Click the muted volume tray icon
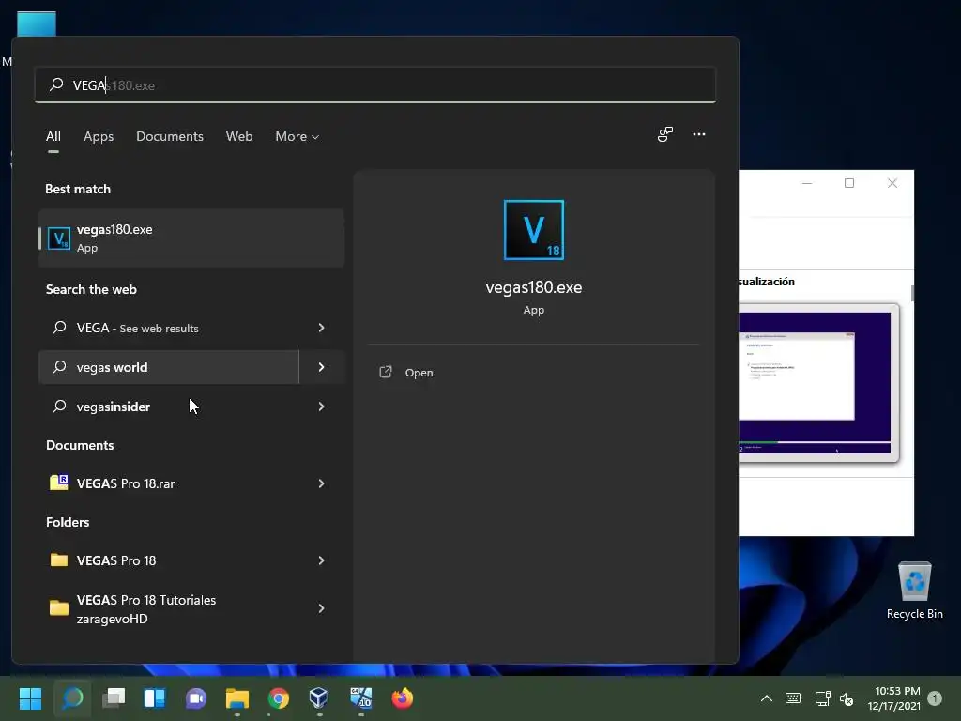Screen dimensions: 961x721 coord(847,698)
